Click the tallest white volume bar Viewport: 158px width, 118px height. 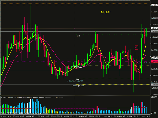[31, 106]
